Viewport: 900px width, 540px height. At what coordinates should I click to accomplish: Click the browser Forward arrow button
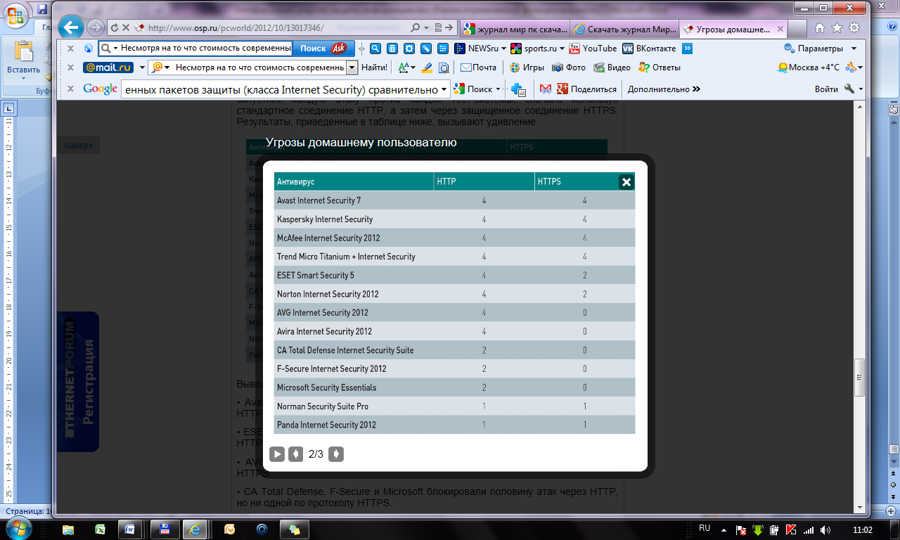96,27
